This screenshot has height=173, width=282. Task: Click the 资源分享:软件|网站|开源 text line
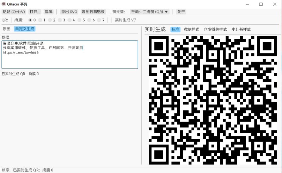23,43
